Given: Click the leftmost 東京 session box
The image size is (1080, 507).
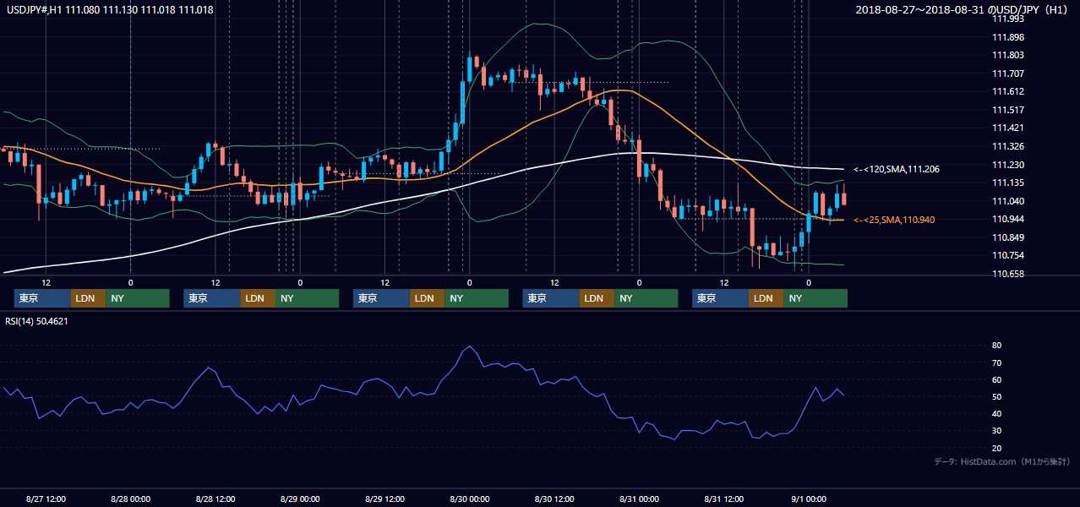Looking at the screenshot, I should [42, 298].
